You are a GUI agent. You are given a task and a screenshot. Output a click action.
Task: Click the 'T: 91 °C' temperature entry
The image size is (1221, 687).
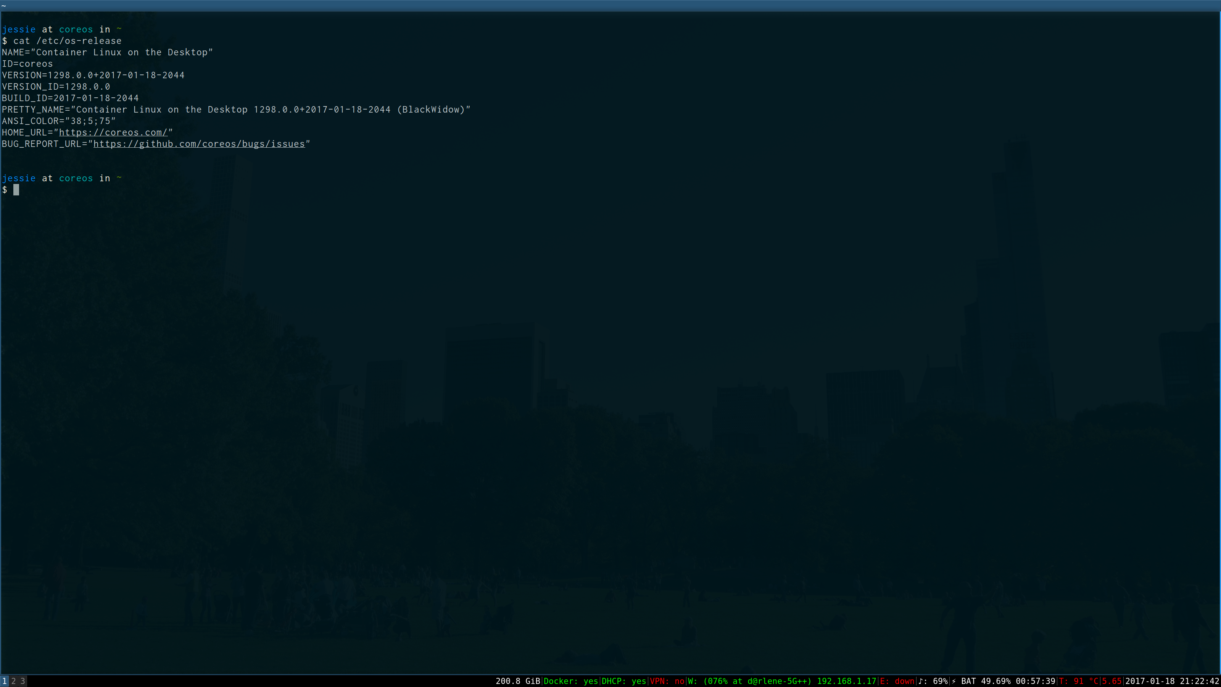1078,681
